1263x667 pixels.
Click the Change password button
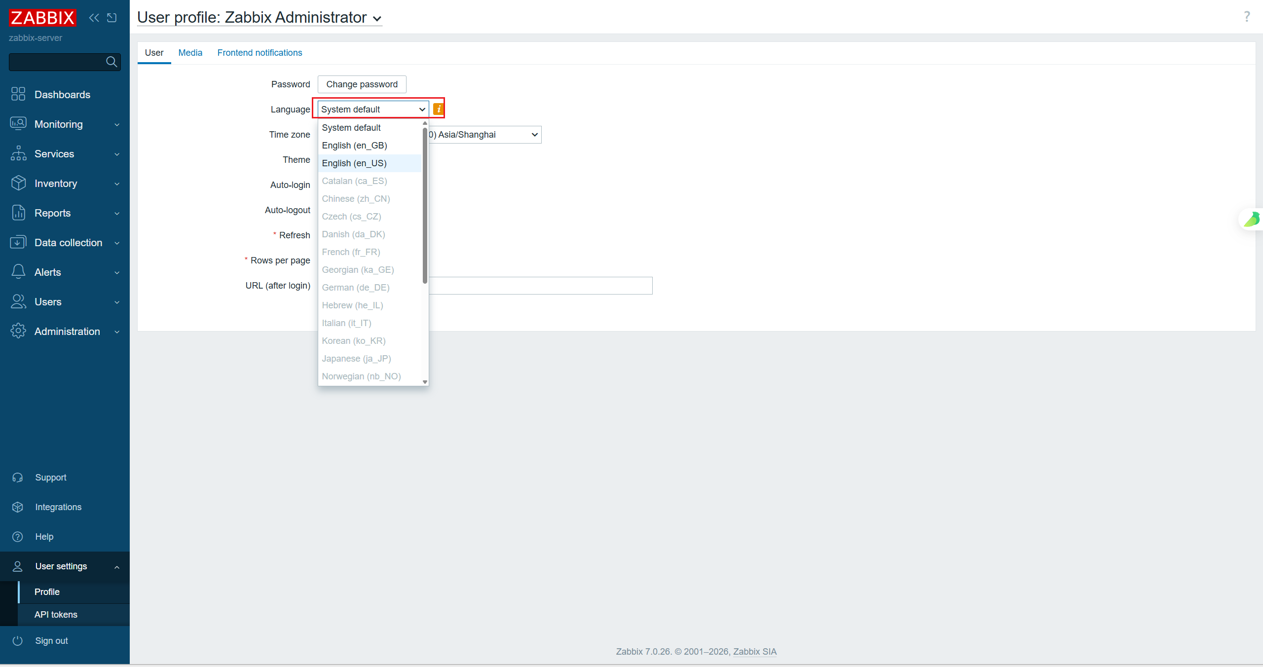362,84
